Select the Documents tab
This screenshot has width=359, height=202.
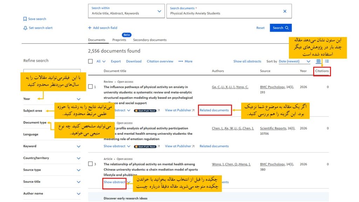pos(97,40)
